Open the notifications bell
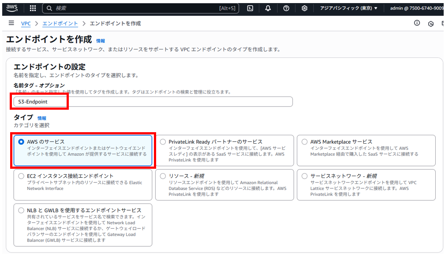 tap(268, 8)
